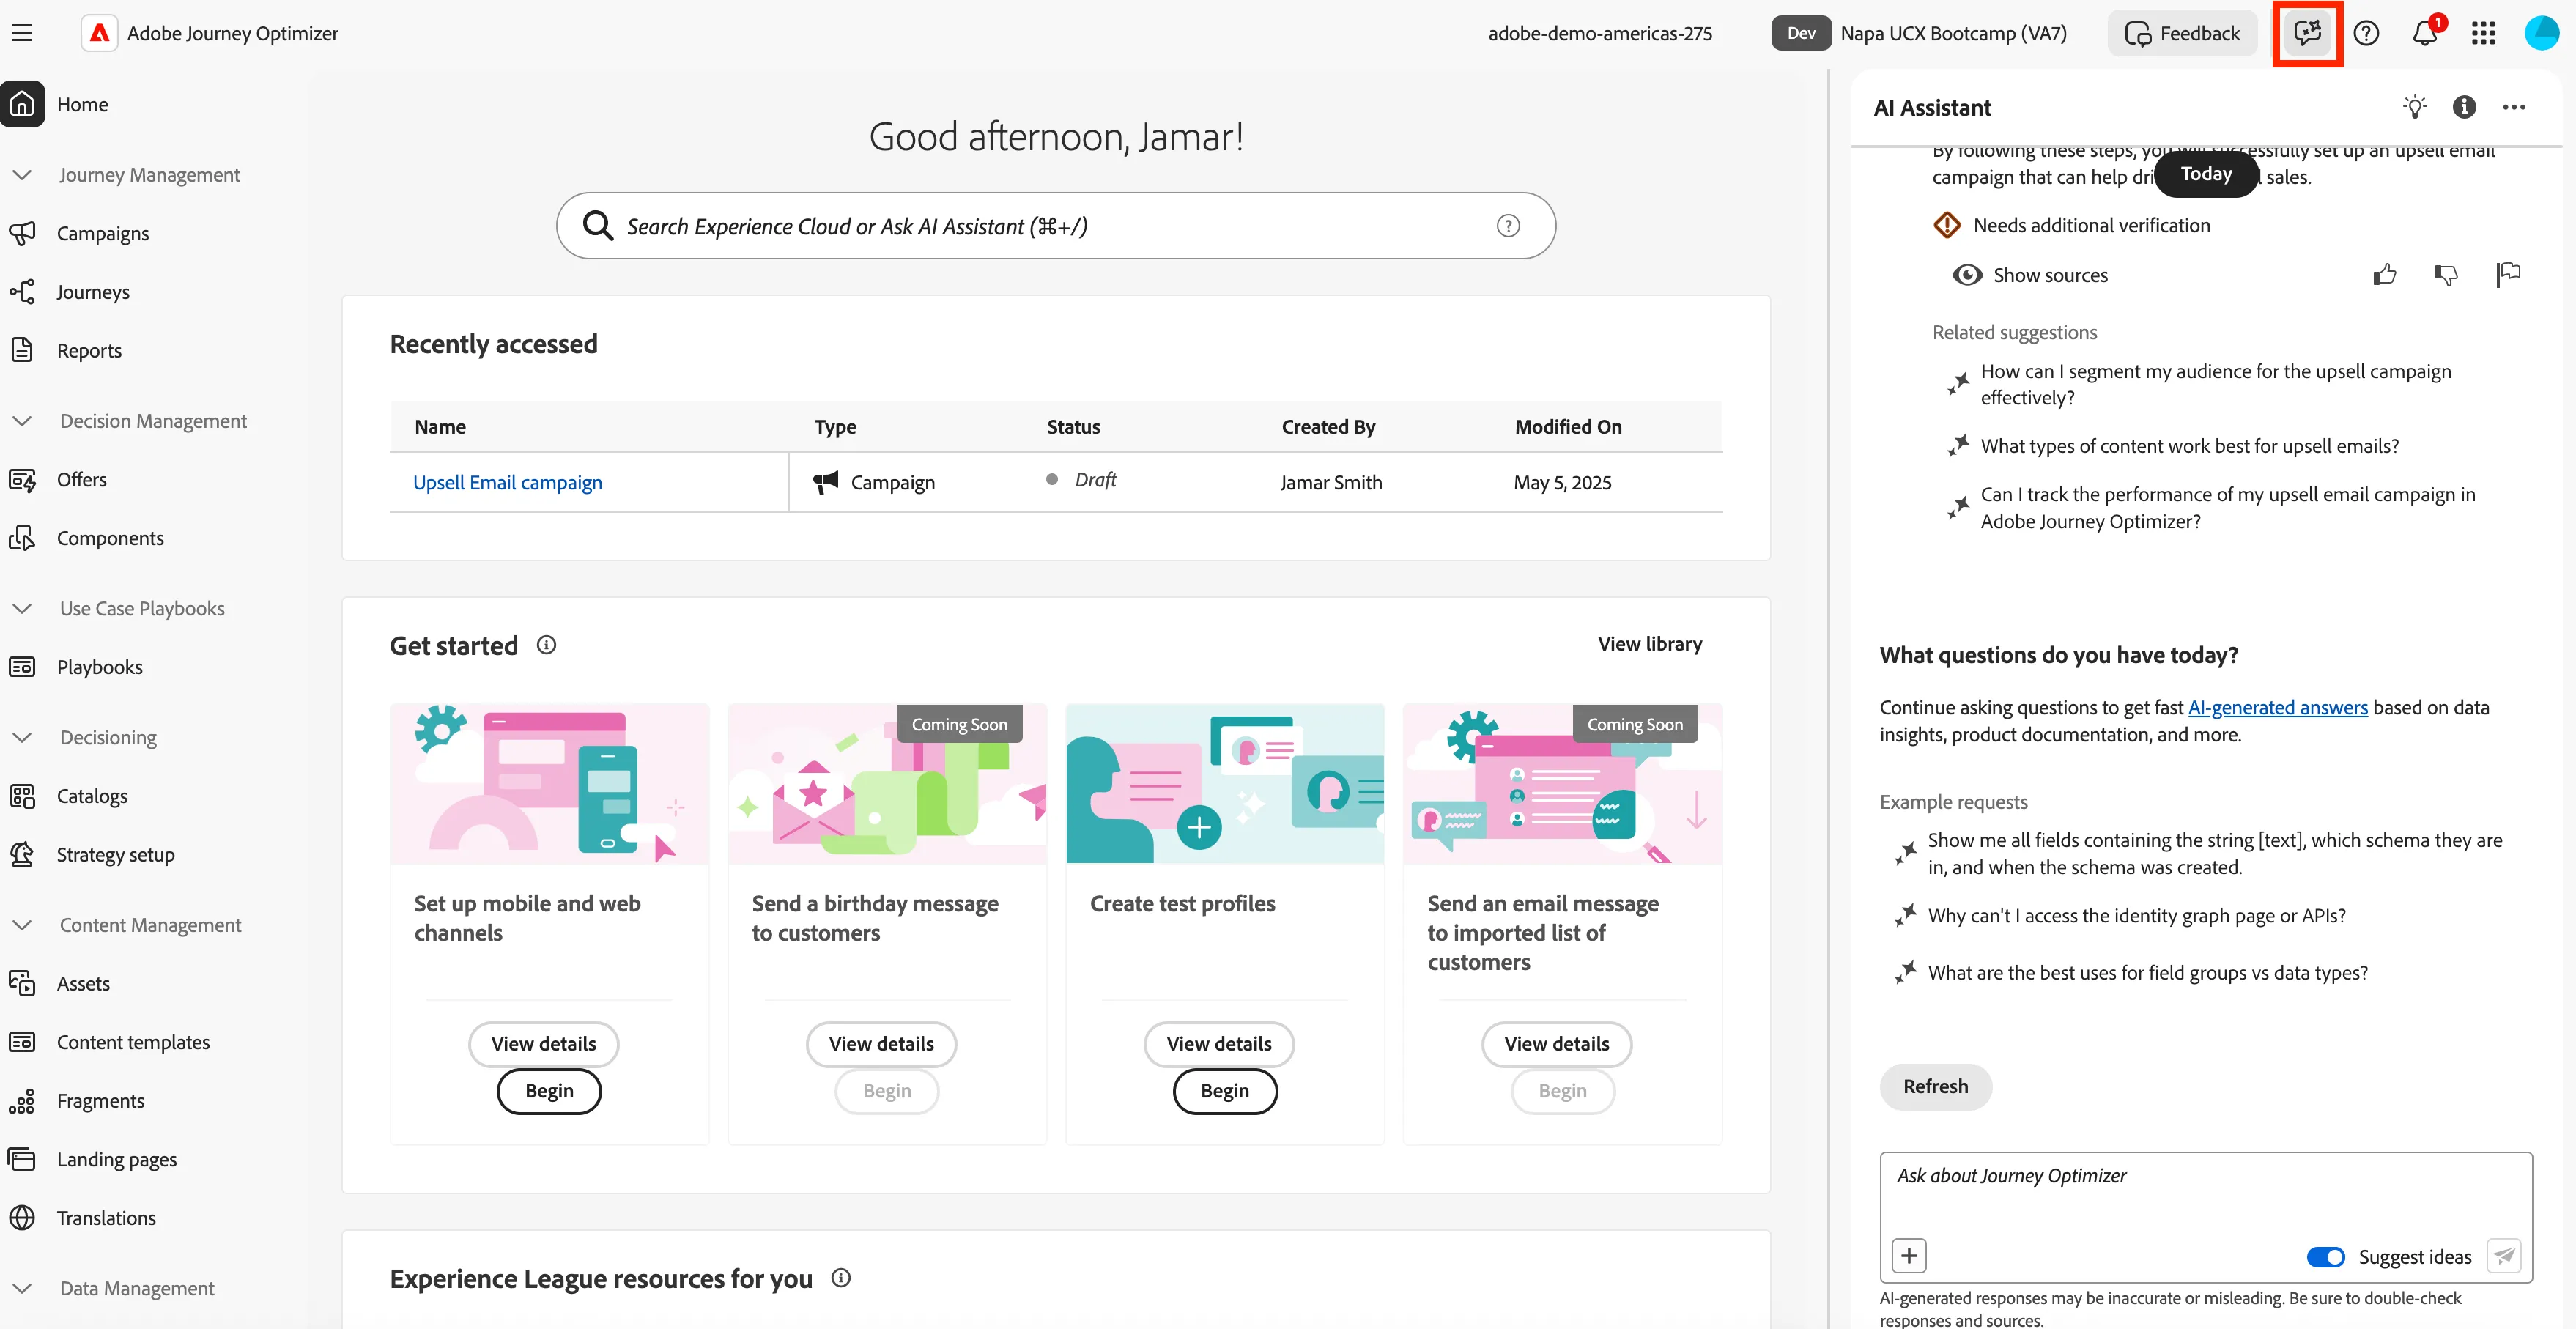Click the help icon inside the search bar
This screenshot has width=2576, height=1329.
[1508, 226]
